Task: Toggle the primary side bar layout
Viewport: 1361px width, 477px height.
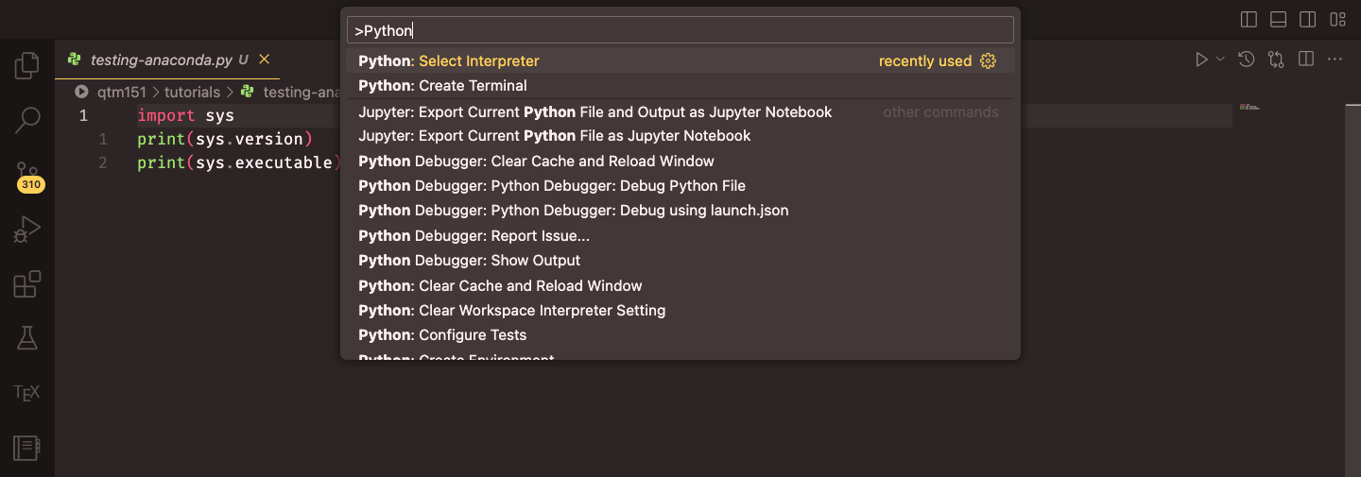Action: point(1249,19)
